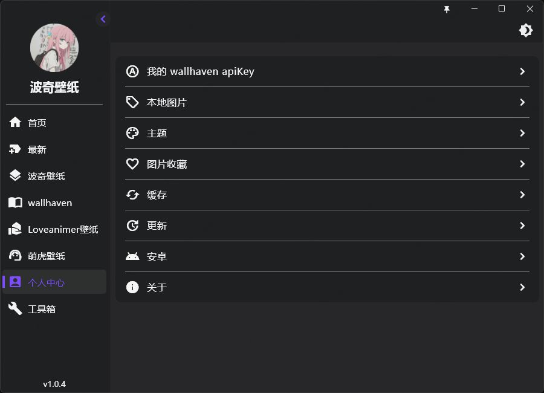The image size is (544, 393).
Task: Click the palette icon beside 主题
Action: coord(132,133)
